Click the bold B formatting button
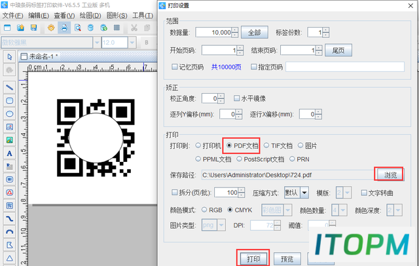 pos(147,43)
